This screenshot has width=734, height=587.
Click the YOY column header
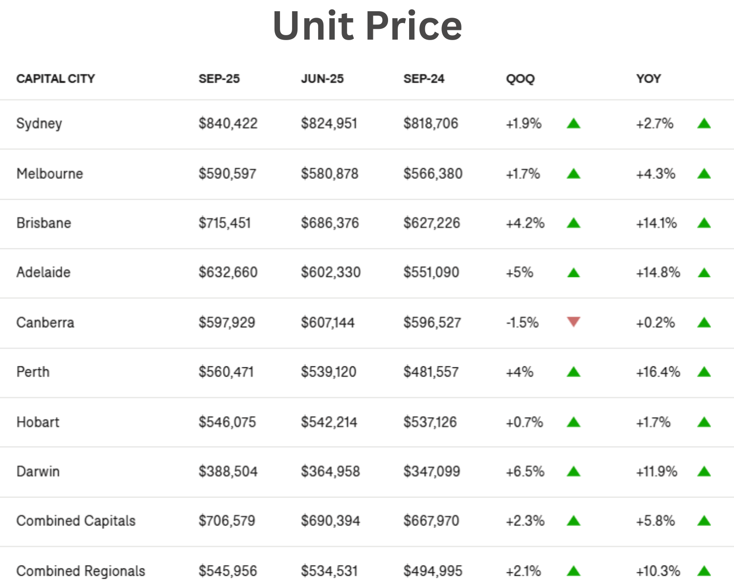pyautogui.click(x=648, y=79)
